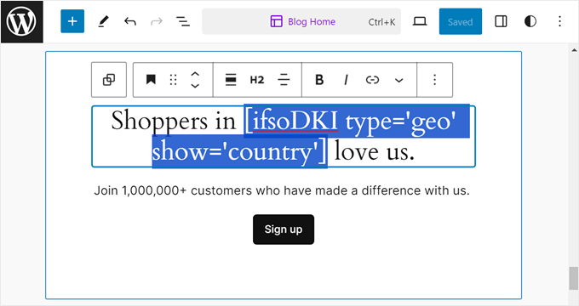579x306 pixels.
Task: Redo the last undone change
Action: tap(157, 22)
